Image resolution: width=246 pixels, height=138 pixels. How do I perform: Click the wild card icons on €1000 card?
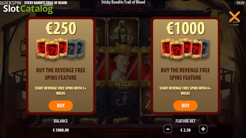click(x=185, y=49)
